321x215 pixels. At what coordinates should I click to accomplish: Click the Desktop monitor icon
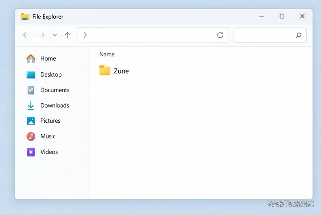tap(31, 74)
